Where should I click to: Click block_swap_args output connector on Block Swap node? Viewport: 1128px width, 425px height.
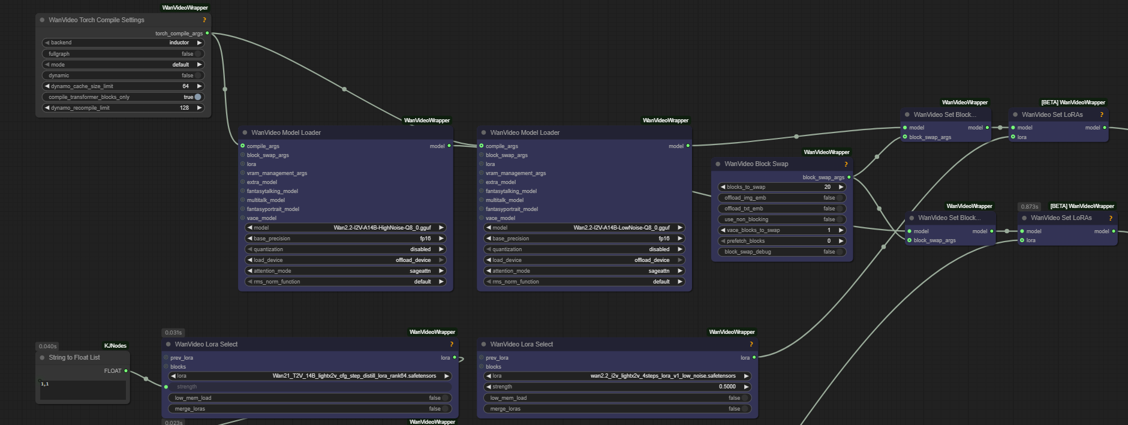point(849,177)
